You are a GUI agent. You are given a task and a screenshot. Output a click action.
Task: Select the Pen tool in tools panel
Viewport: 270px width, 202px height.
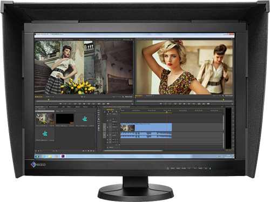[99, 126]
